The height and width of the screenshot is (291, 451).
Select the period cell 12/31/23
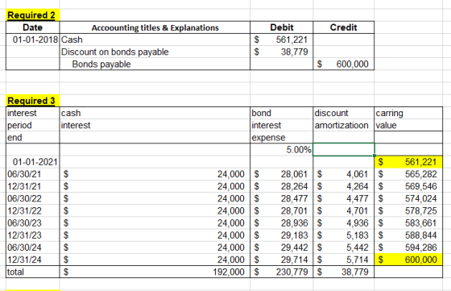click(32, 235)
